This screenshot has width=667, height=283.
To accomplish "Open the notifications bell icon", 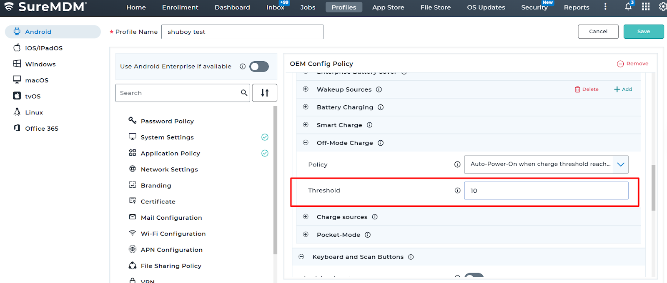I will 628,7.
